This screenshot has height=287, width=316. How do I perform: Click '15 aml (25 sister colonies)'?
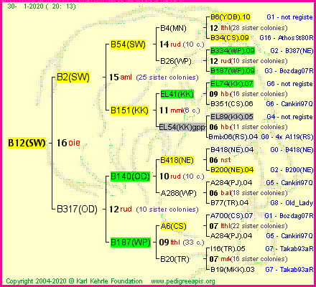pyautogui.click(x=154, y=77)
